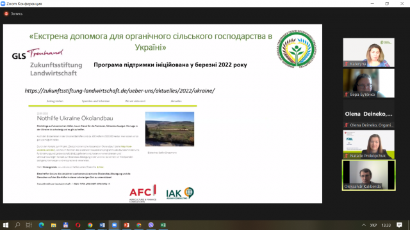Click muted mic icon beside Kateryna
410x230 pixels.
pos(347,64)
